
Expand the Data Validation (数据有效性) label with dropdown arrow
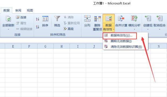click(x=109, y=27)
